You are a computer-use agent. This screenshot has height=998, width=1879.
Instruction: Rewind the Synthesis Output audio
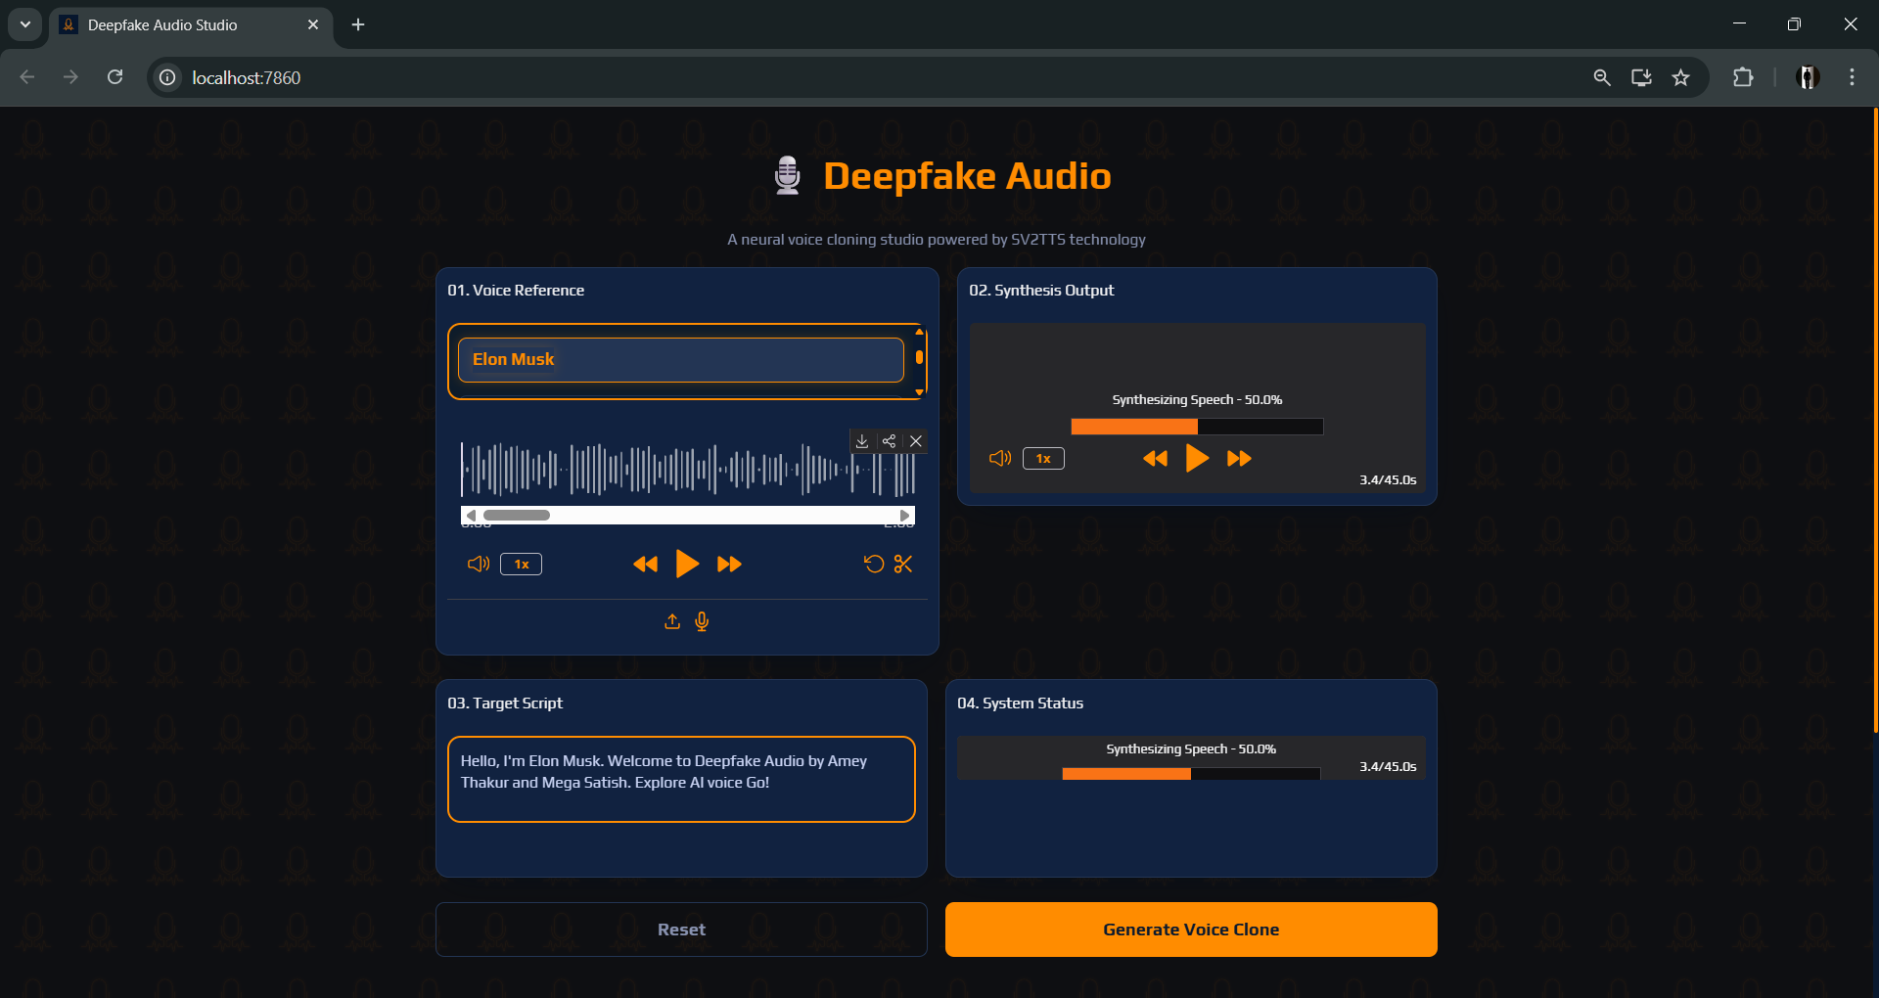tap(1156, 458)
